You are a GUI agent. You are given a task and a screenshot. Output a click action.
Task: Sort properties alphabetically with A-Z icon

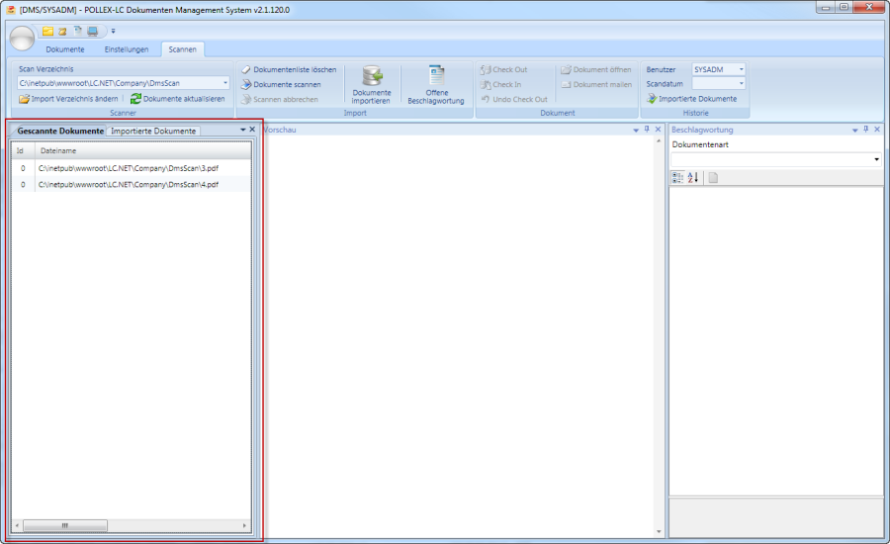692,178
